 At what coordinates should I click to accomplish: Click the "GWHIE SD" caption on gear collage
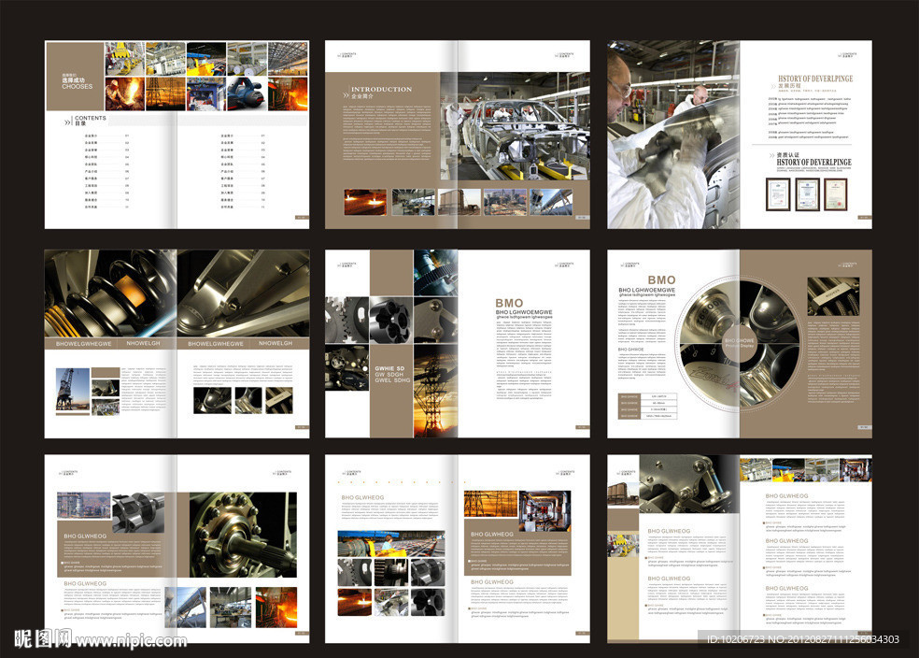[389, 368]
